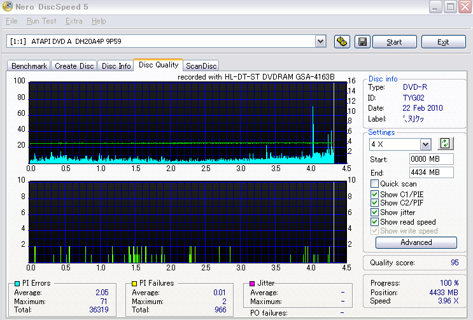Open the Extra menu
The image size is (473, 320).
pos(74,21)
